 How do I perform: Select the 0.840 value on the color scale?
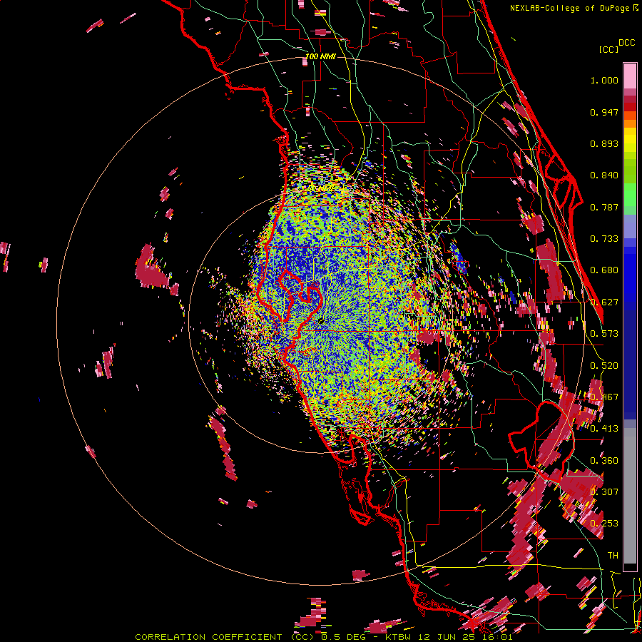(x=604, y=175)
